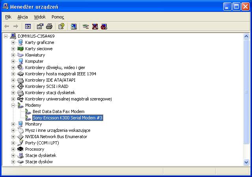
Task: Select Sony Ericsson K300 Serial Modem #3
Action: [x=67, y=118]
